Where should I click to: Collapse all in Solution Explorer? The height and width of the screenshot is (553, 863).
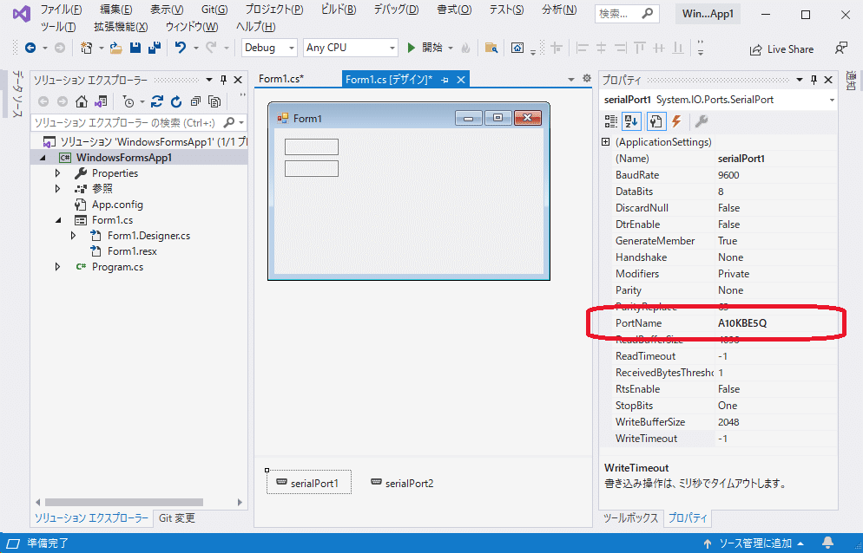195,101
